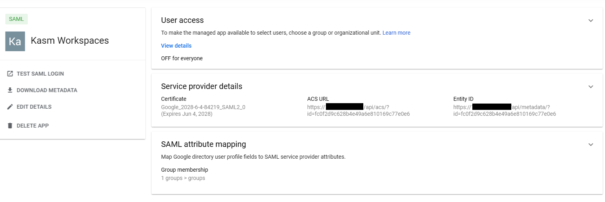This screenshot has width=605, height=202.
Task: Click the pencil icon for Edit Details
Action: 10,107
